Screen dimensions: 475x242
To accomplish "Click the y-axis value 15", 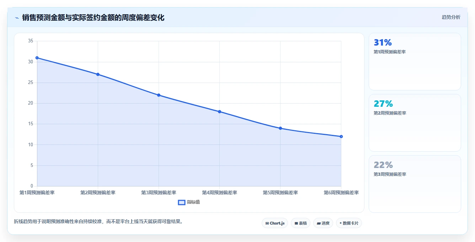I will (x=30, y=124).
